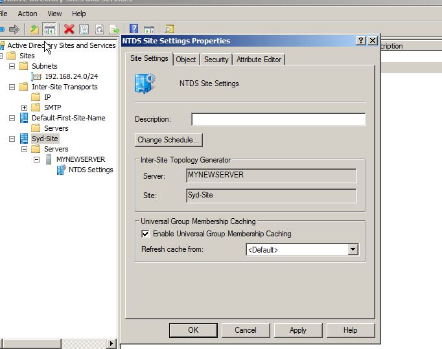The width and height of the screenshot is (442, 349).
Task: Click the tree pane horizontal scrollbar thumb
Action: (31, 344)
